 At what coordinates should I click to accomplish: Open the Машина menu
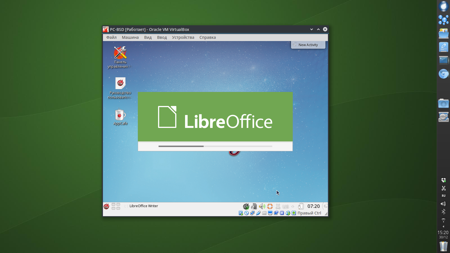[x=130, y=37]
